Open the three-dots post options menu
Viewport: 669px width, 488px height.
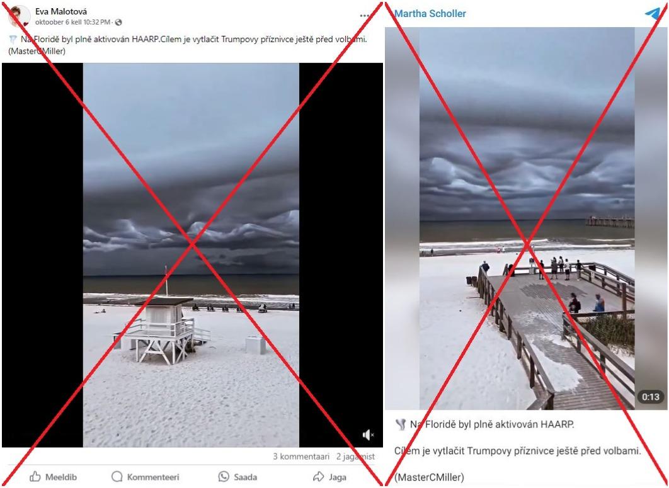coord(365,16)
